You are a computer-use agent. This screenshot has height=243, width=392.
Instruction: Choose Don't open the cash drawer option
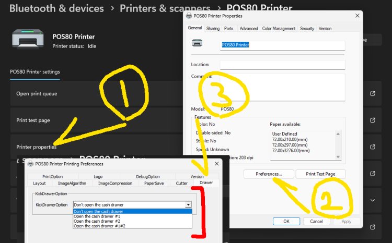pyautogui.click(x=133, y=211)
